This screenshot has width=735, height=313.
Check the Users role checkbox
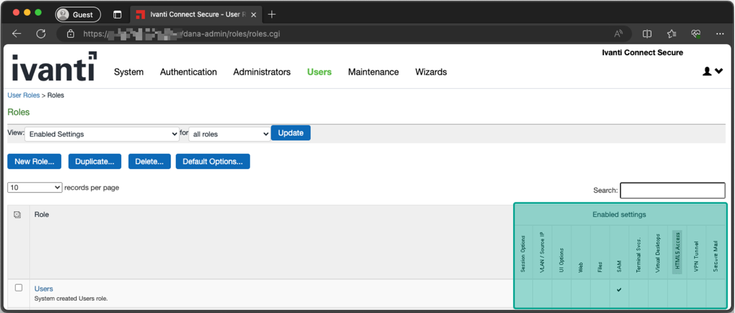pyautogui.click(x=18, y=288)
